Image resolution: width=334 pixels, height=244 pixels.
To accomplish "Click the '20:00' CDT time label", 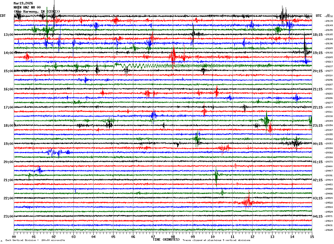I will pos(9,162).
